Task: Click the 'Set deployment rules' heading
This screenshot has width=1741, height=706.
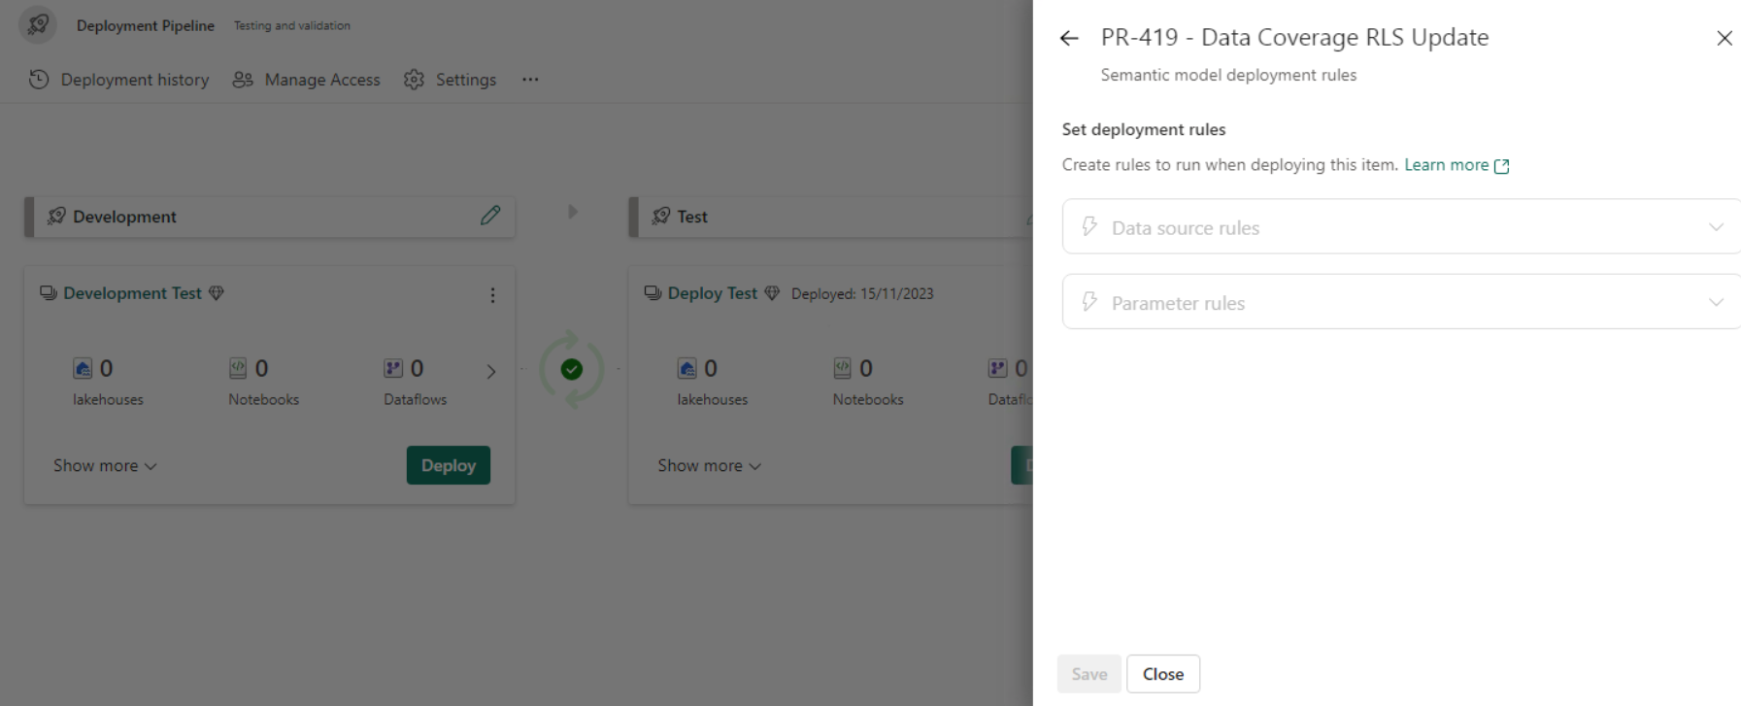Action: (x=1144, y=129)
